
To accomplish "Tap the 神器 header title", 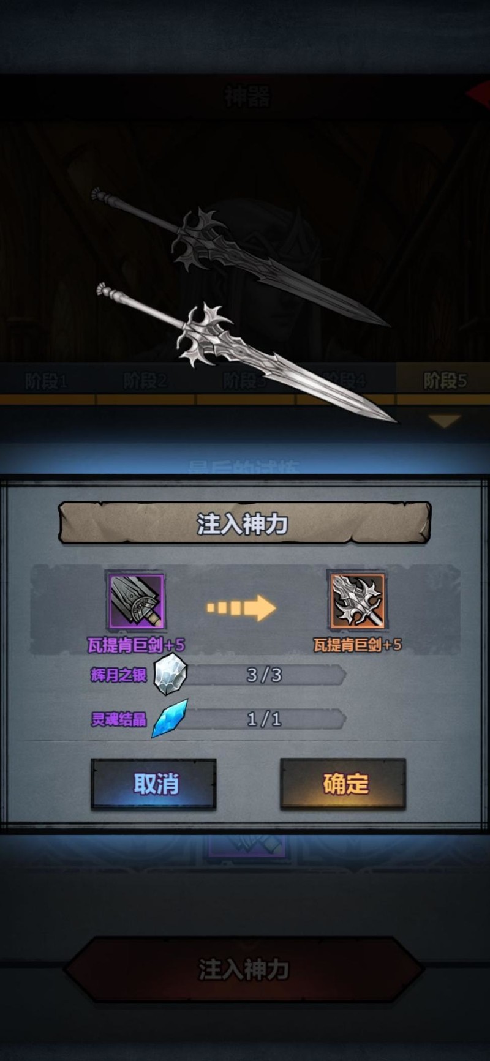I will point(247,96).
